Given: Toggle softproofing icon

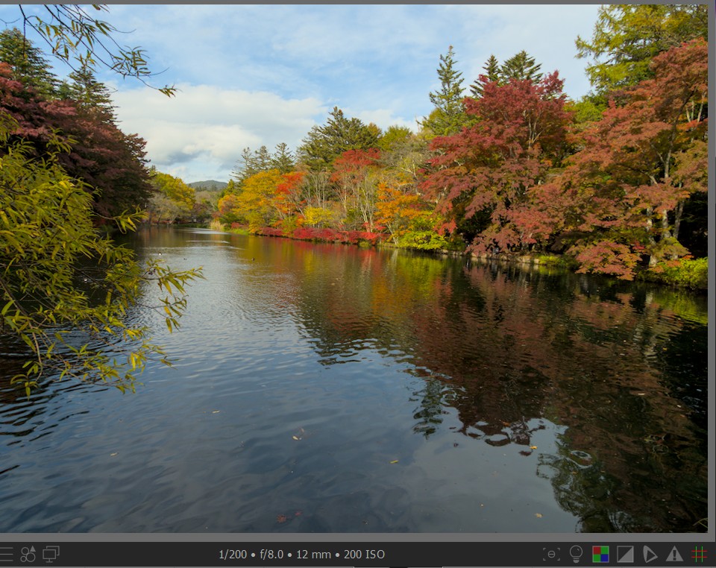Looking at the screenshot, I should pos(650,555).
